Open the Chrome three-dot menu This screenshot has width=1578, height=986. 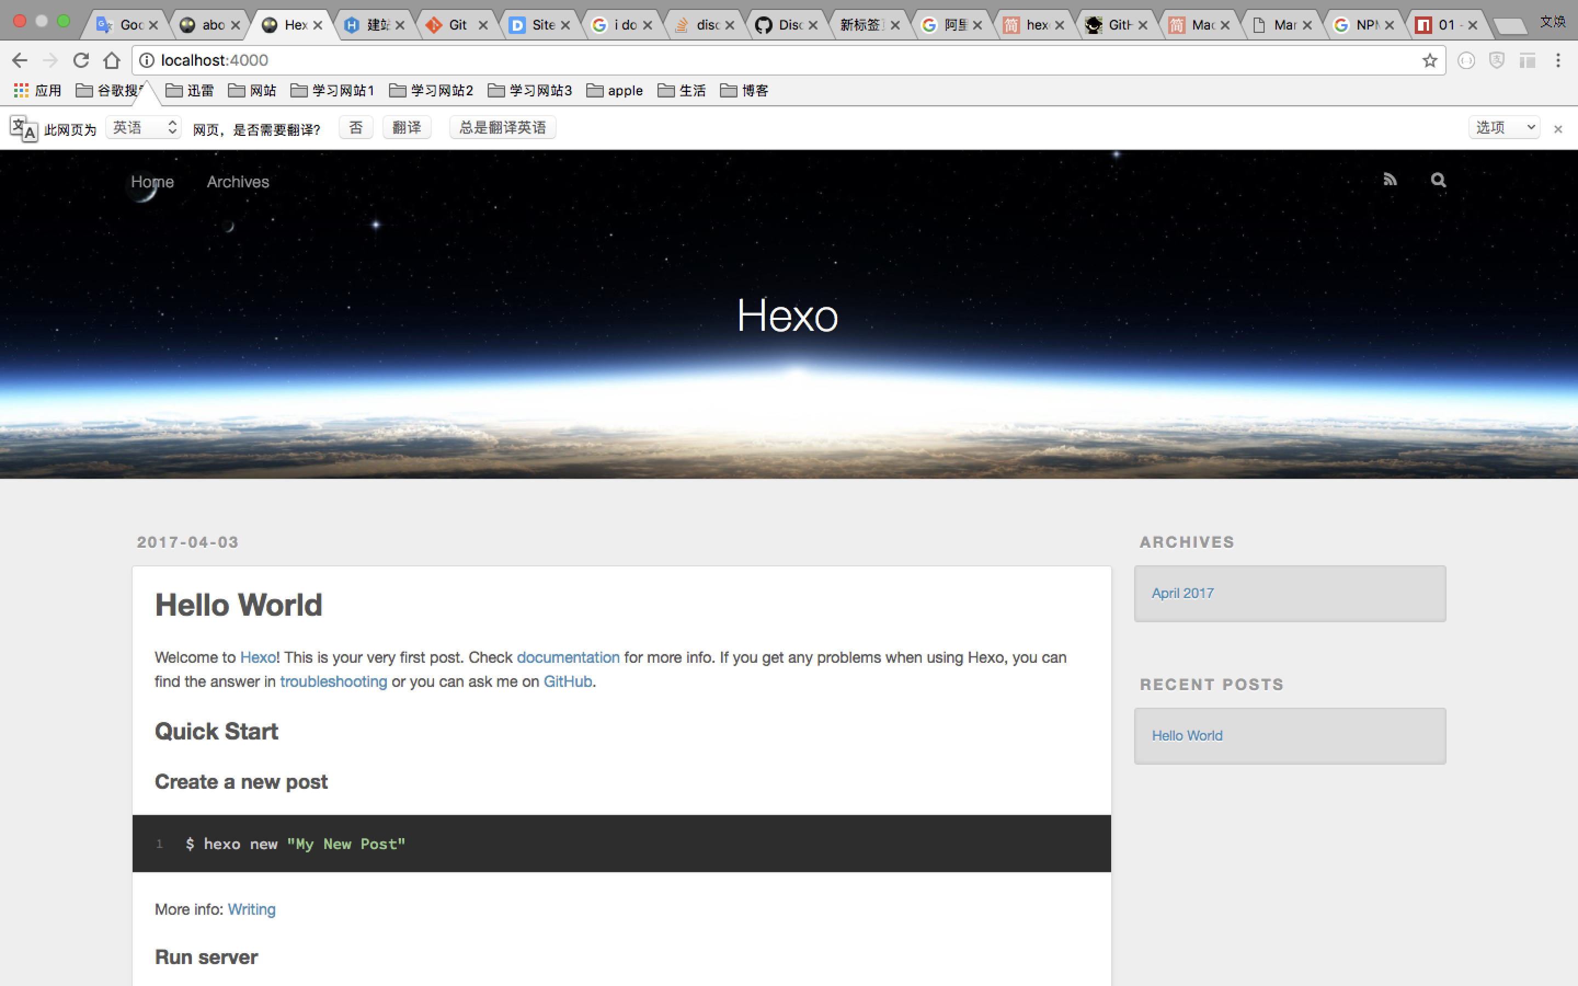(x=1558, y=61)
